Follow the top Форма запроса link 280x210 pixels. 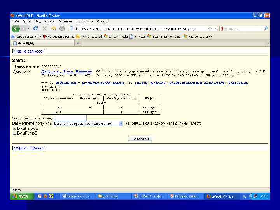click(28, 51)
